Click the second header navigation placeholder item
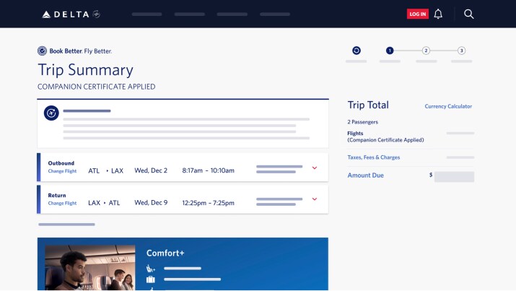The width and height of the screenshot is (516, 291). pos(190,14)
